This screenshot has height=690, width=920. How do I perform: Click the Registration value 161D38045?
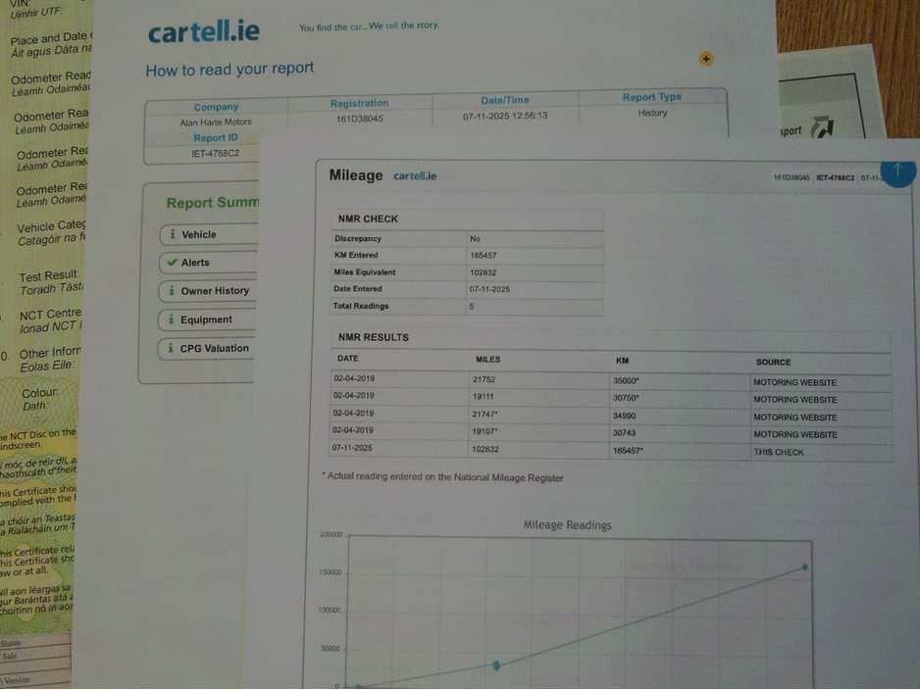coord(359,119)
